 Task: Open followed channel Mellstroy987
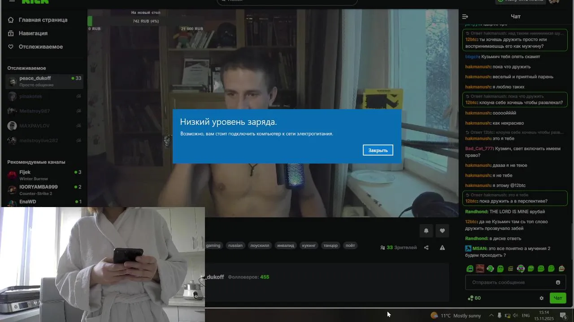[x=44, y=111]
